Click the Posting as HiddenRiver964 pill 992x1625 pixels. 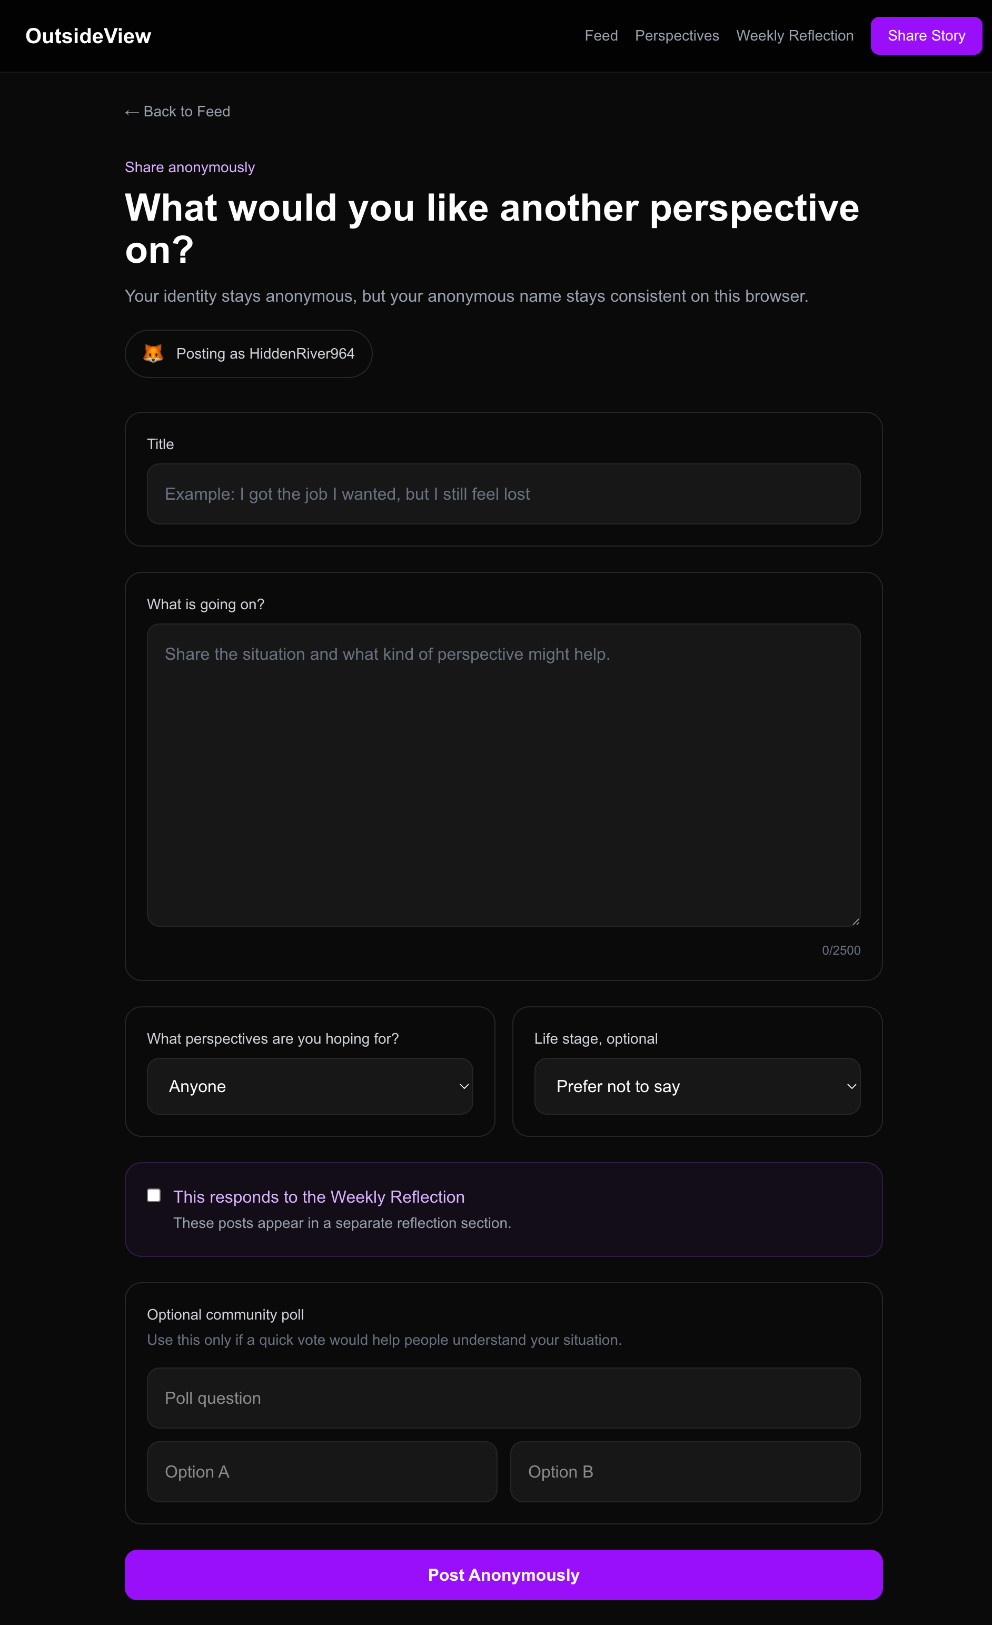click(x=249, y=353)
